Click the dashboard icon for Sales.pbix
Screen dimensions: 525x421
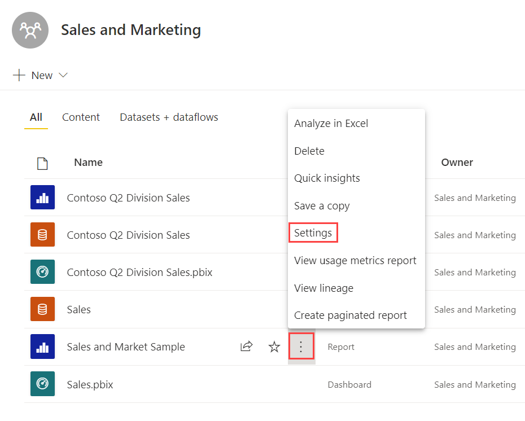(x=42, y=384)
